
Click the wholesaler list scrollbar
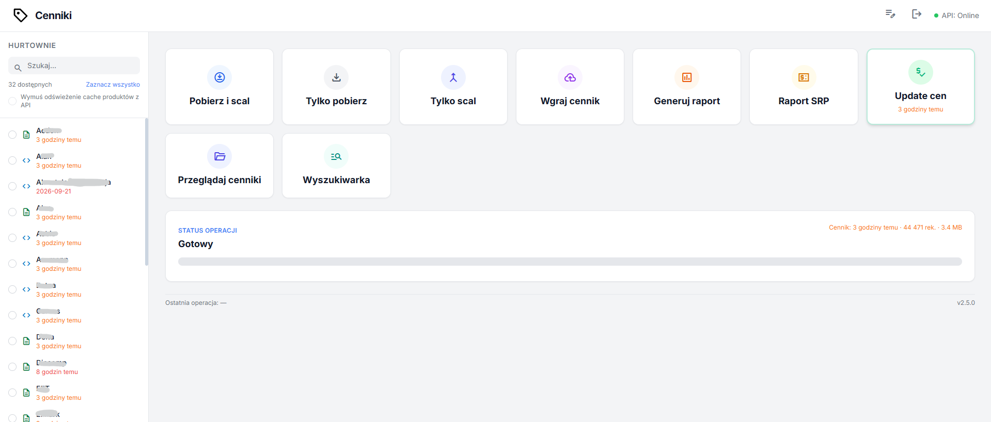[x=147, y=192]
